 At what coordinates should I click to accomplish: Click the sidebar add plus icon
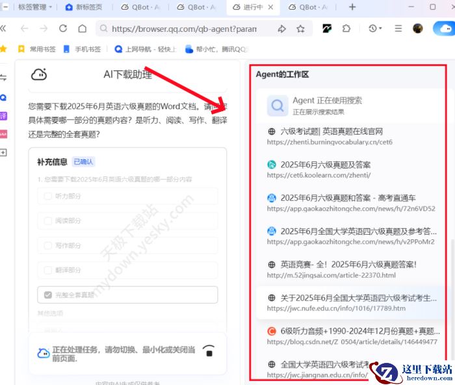pos(3,152)
